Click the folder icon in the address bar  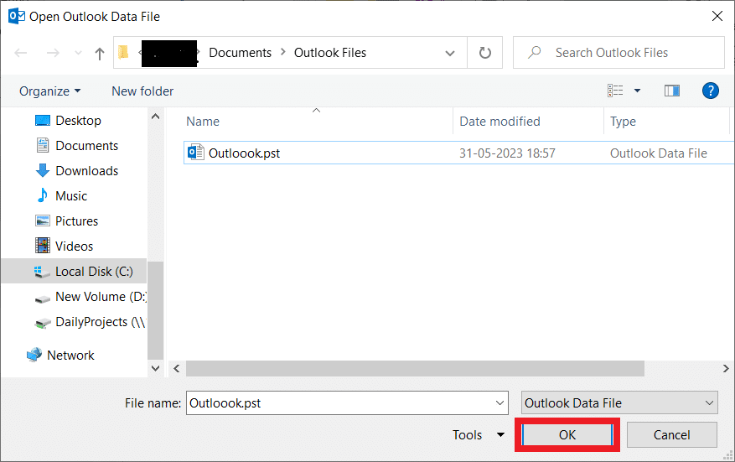[x=123, y=52]
